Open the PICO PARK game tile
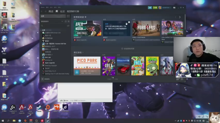The width and height of the screenshot is (220, 123). 87,66
